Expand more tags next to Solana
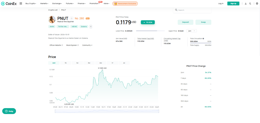 pos(91,27)
